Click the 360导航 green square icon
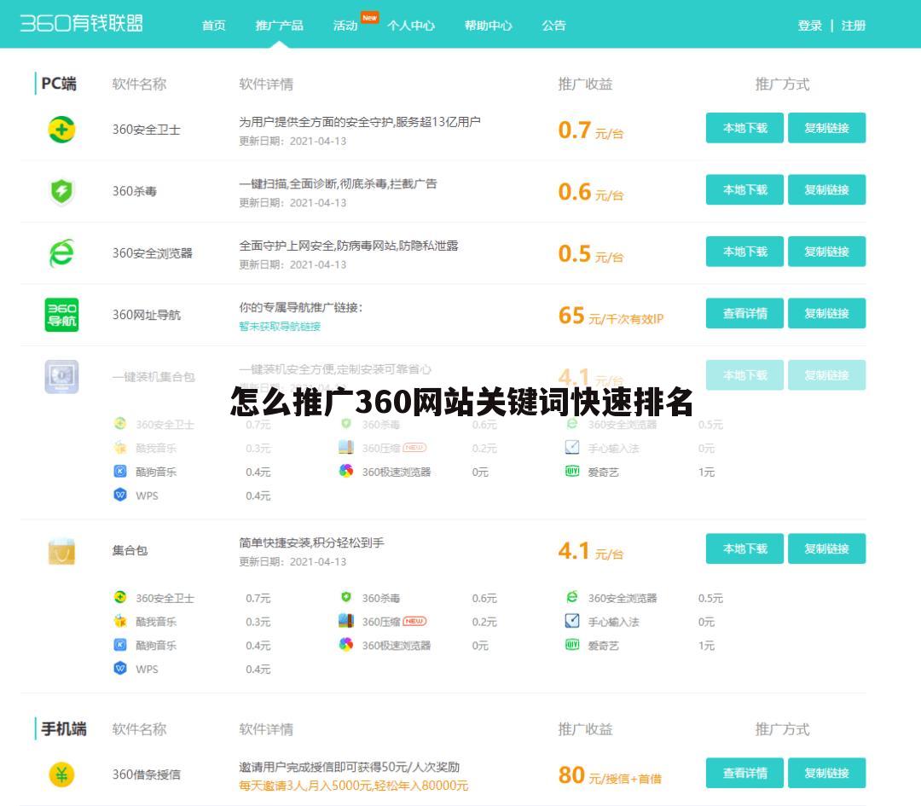921x806 pixels. click(61, 314)
